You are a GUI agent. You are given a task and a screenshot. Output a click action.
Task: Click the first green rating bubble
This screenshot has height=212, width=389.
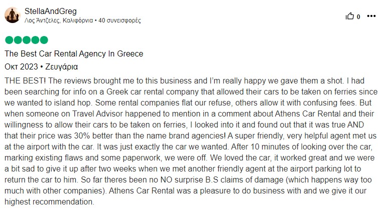click(x=9, y=40)
